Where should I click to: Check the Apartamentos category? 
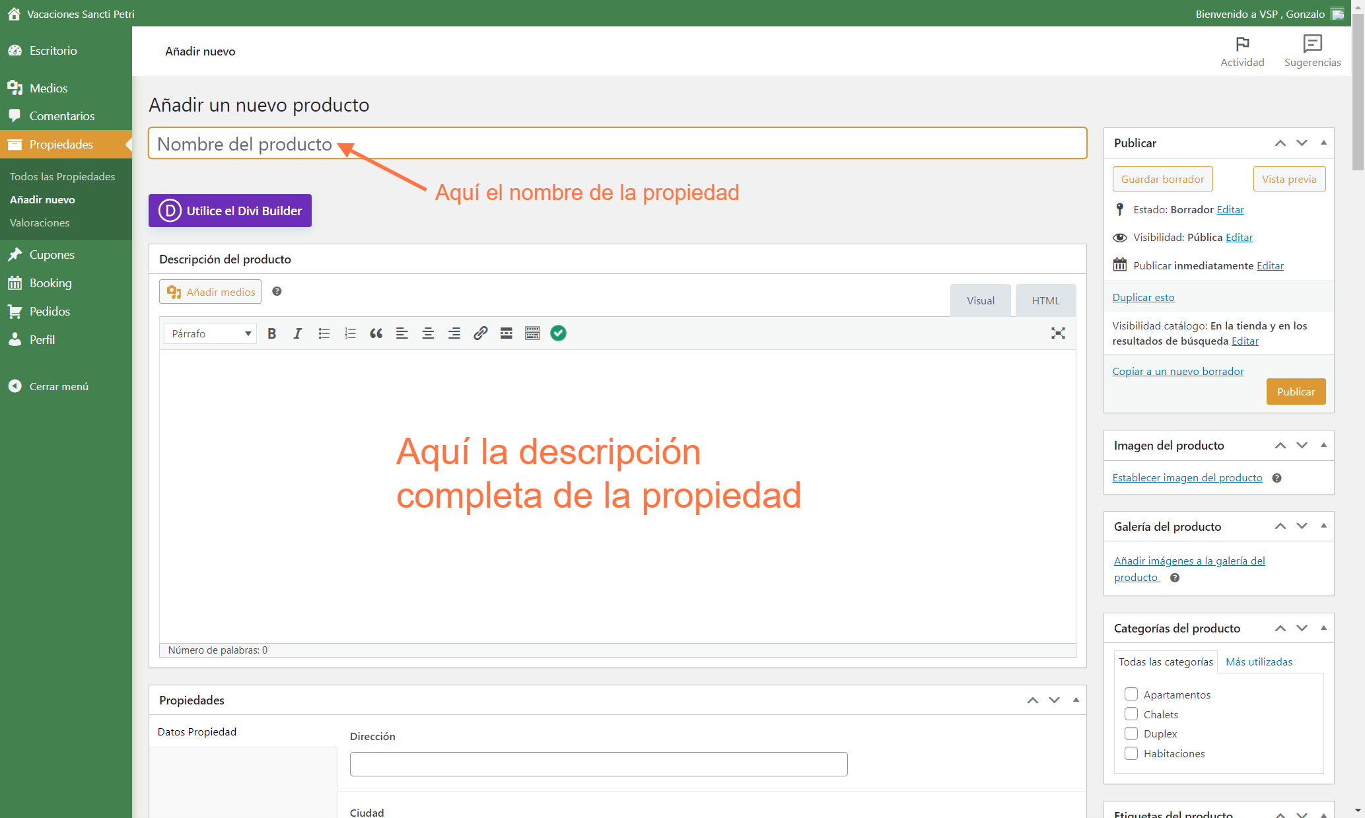tap(1131, 695)
